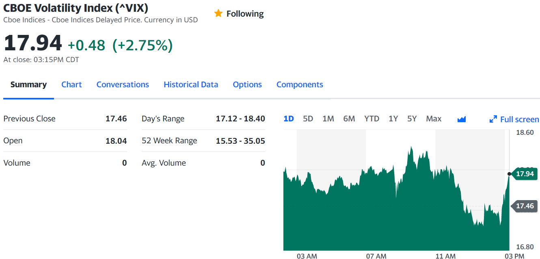This screenshot has height=259, width=540.
Task: Click the 17.46 previous close chart marker
Action: click(x=525, y=206)
